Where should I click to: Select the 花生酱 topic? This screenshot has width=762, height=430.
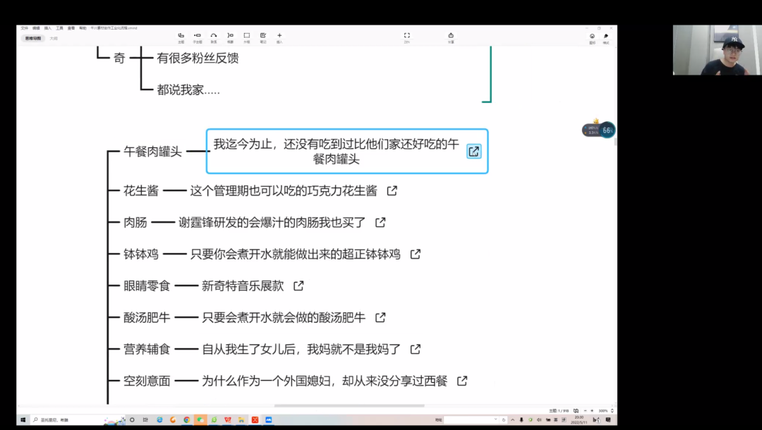141,191
